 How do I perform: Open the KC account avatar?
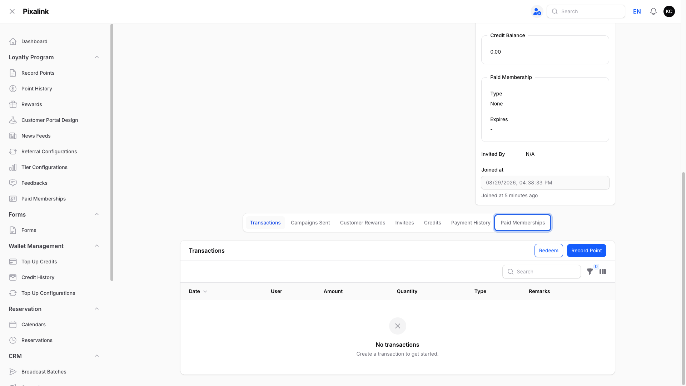[669, 11]
